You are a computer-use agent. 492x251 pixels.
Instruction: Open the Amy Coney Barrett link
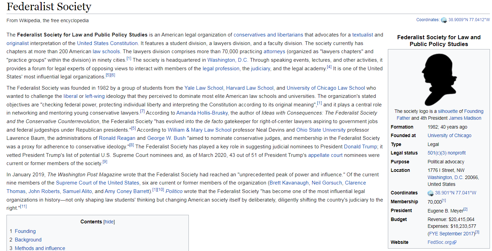coord(127,191)
